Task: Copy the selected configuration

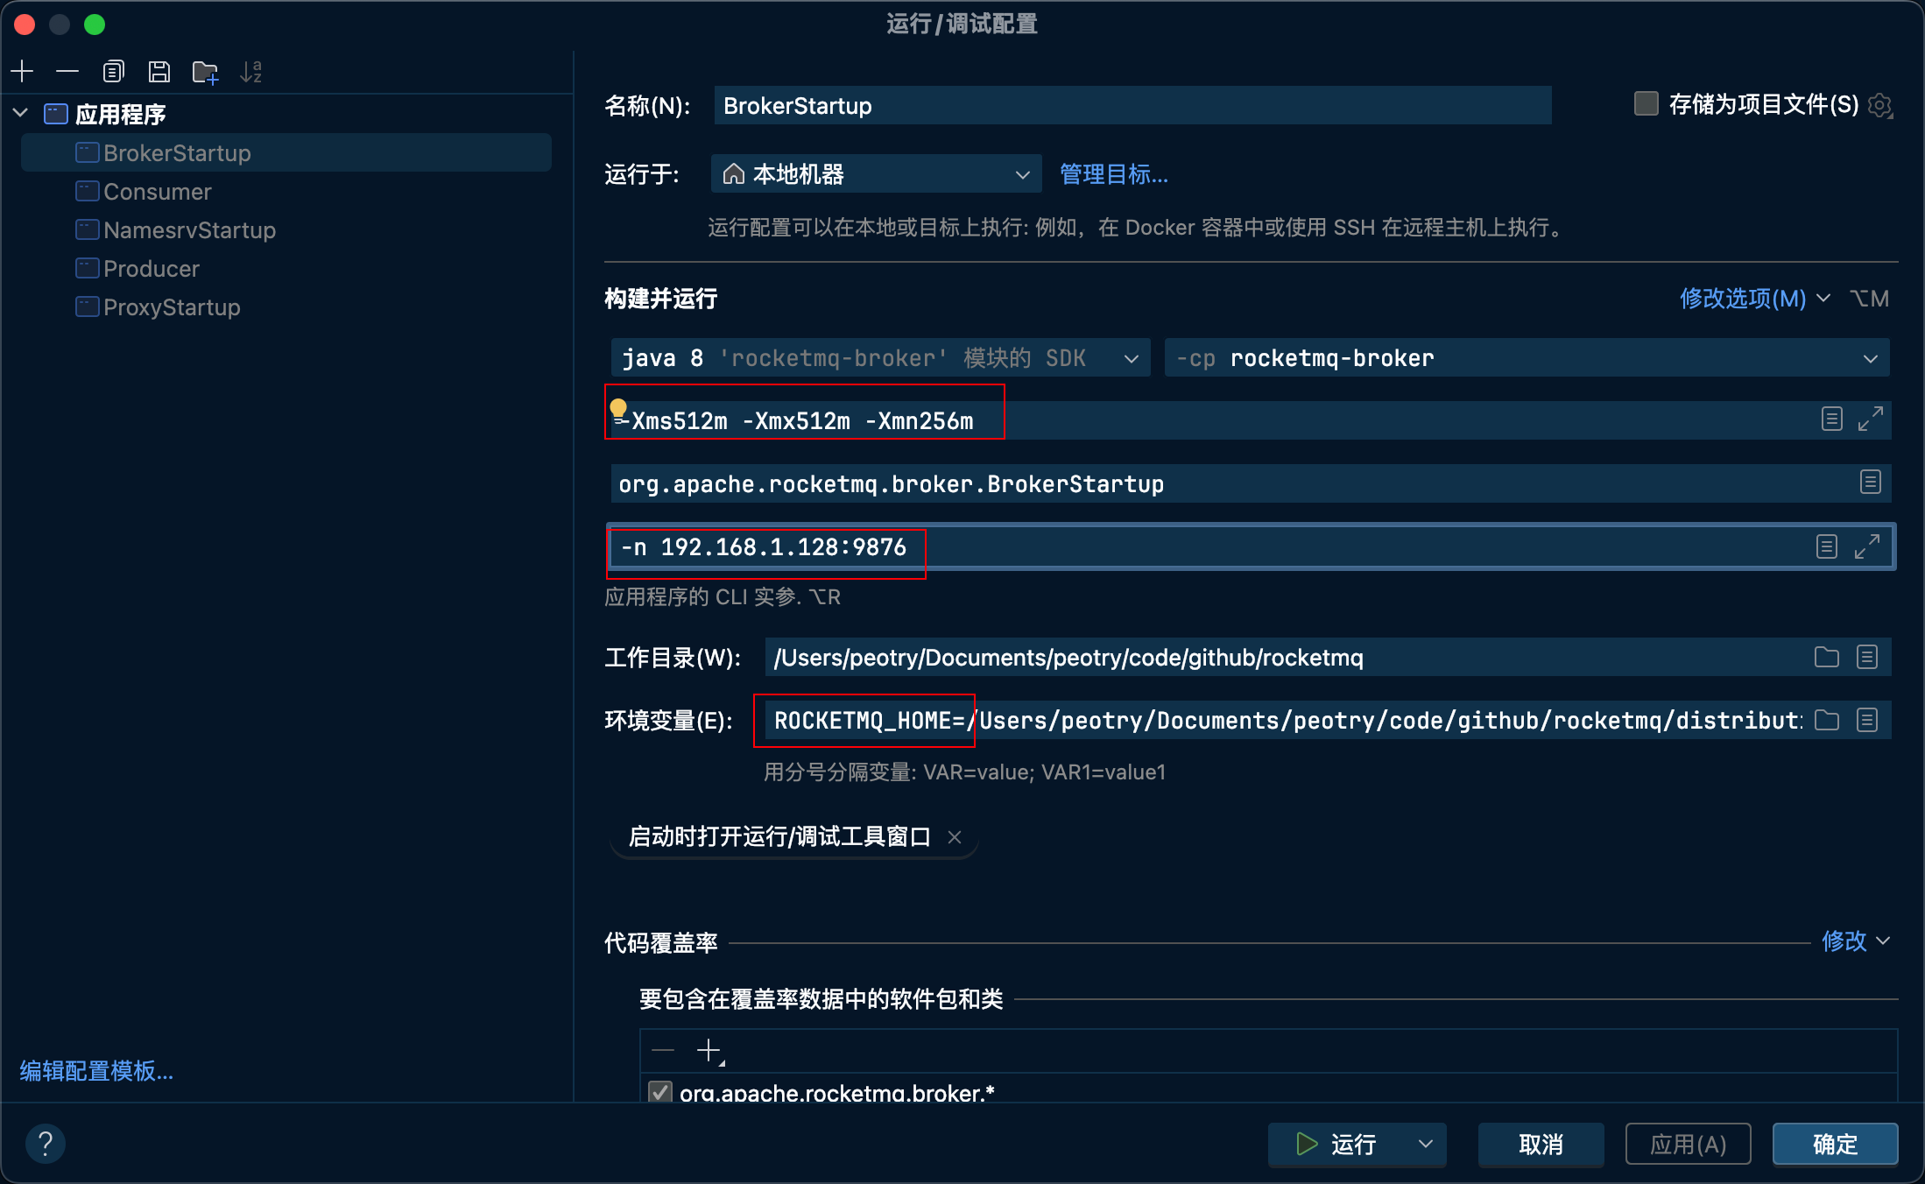Action: coord(113,72)
